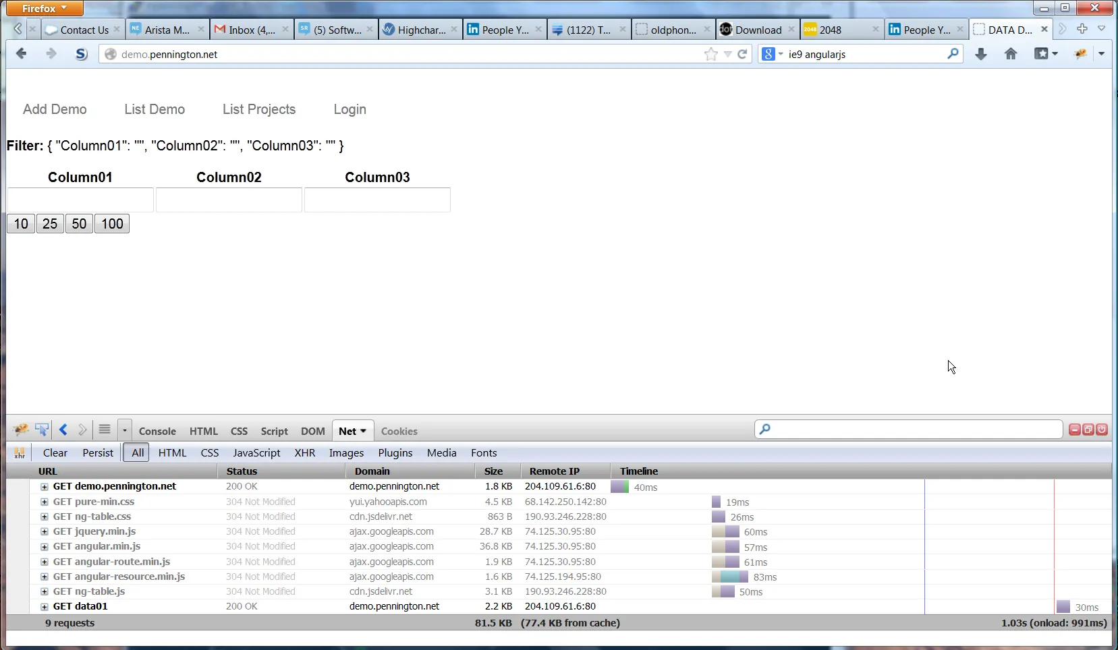This screenshot has height=650, width=1118.
Task: Activate the Firebug inspect element tool
Action: click(x=42, y=430)
